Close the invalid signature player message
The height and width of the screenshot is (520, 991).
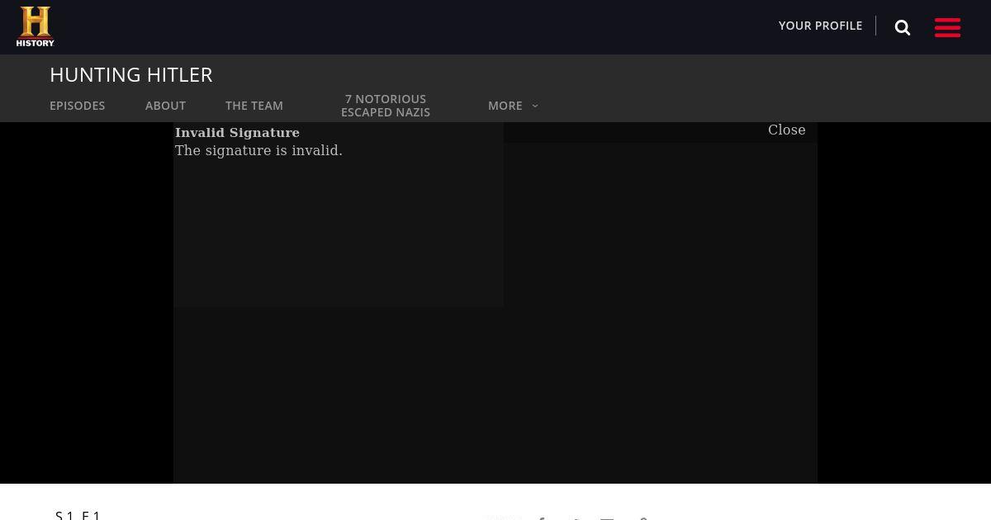786,130
